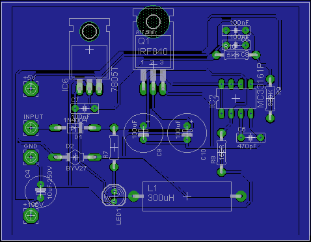Image resolution: width=311 pixels, height=242 pixels.
Task: Select the C7 left pad
Action: pyautogui.click(x=75, y=108)
